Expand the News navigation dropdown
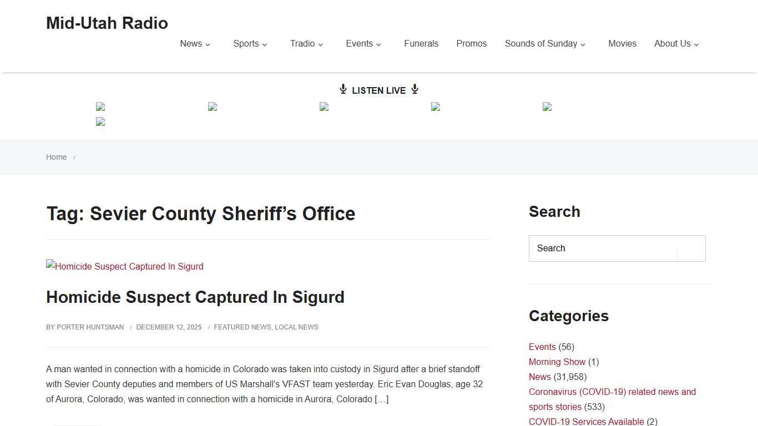 (208, 44)
